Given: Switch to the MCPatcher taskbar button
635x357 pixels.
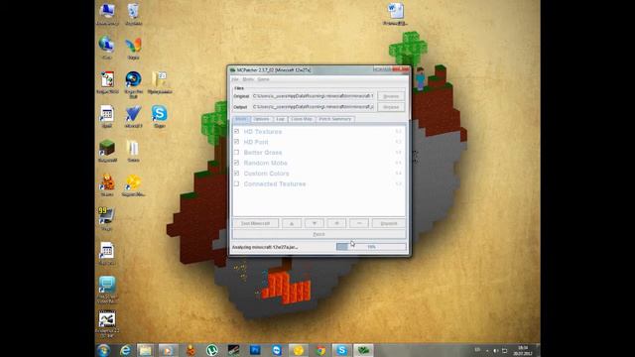Looking at the screenshot, I should coord(363,350).
